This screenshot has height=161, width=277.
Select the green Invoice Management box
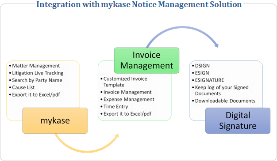(x=146, y=60)
